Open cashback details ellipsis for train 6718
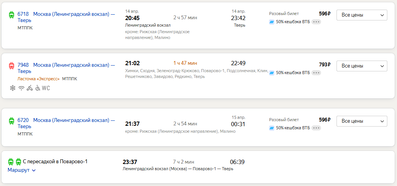Screen dimensions: 397x186 pos(316,22)
